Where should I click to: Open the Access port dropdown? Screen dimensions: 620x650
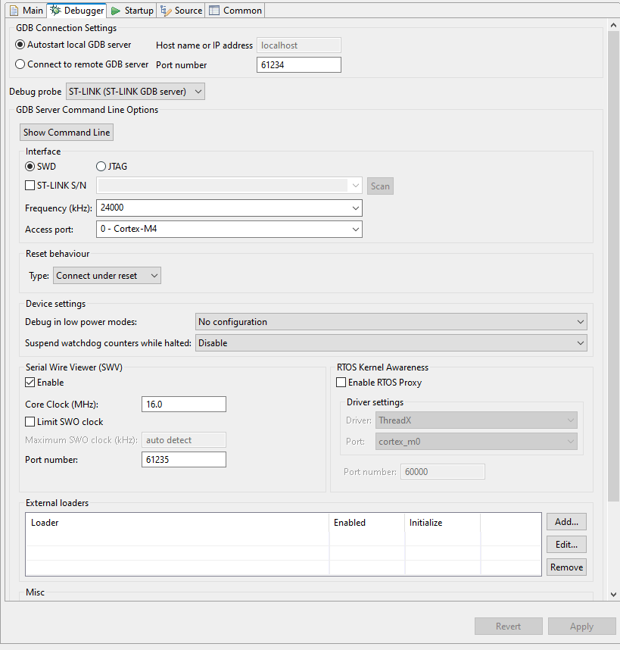tap(229, 229)
